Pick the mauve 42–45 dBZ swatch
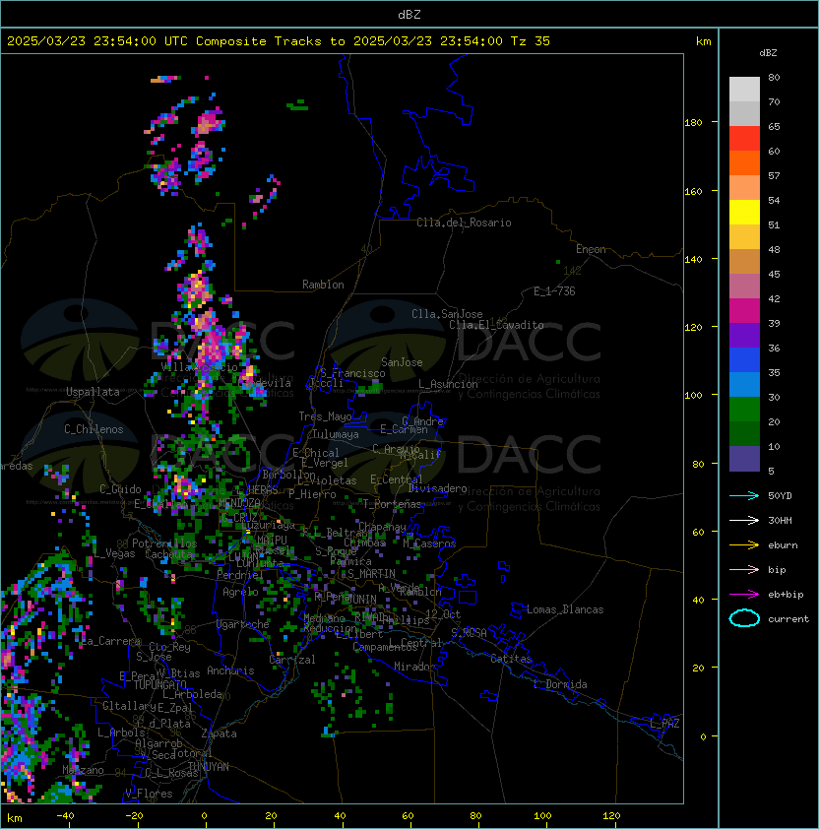The width and height of the screenshot is (819, 829). (x=744, y=287)
